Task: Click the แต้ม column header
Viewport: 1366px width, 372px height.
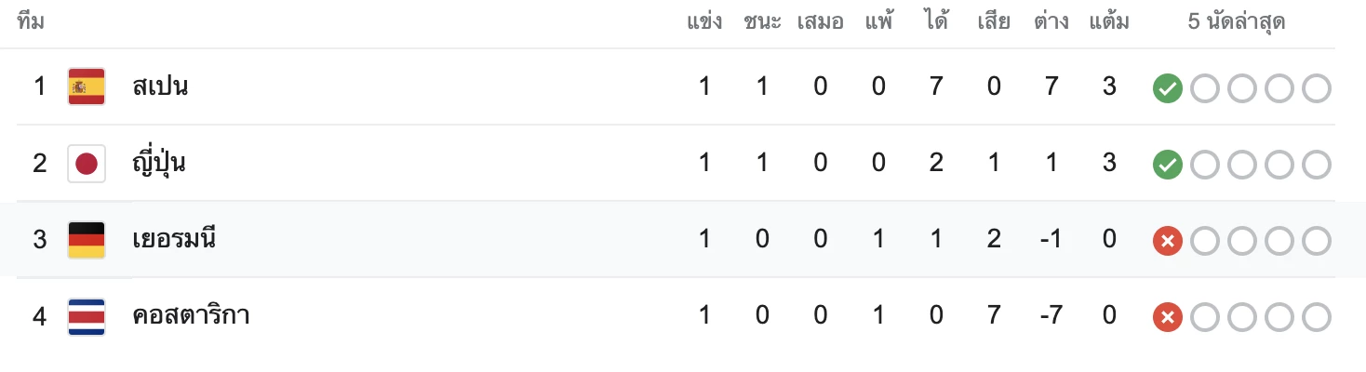Action: click(x=1109, y=21)
